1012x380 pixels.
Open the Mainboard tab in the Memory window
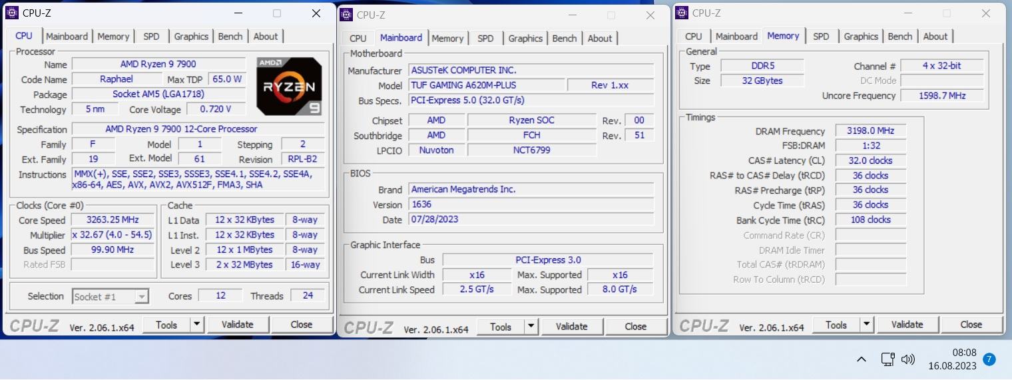click(x=736, y=37)
